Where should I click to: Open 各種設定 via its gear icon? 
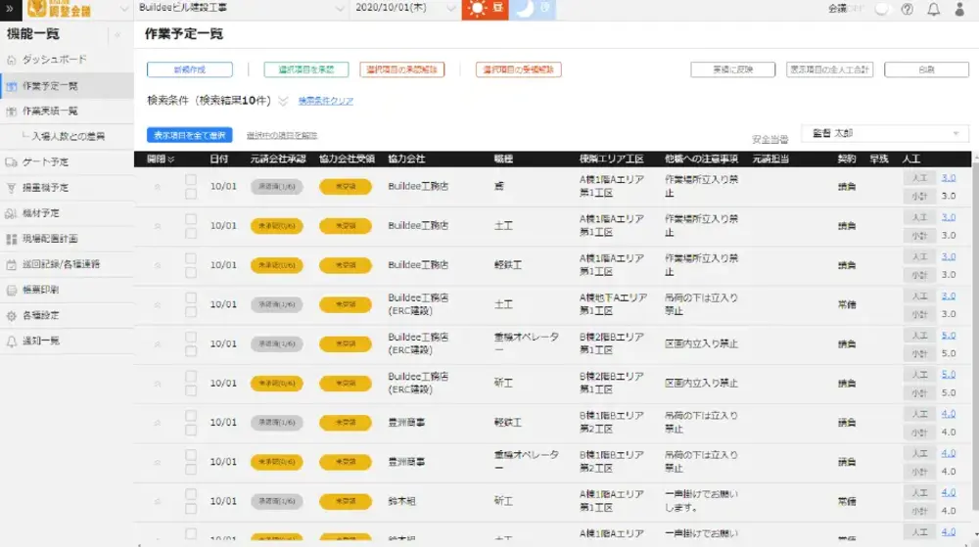[11, 315]
